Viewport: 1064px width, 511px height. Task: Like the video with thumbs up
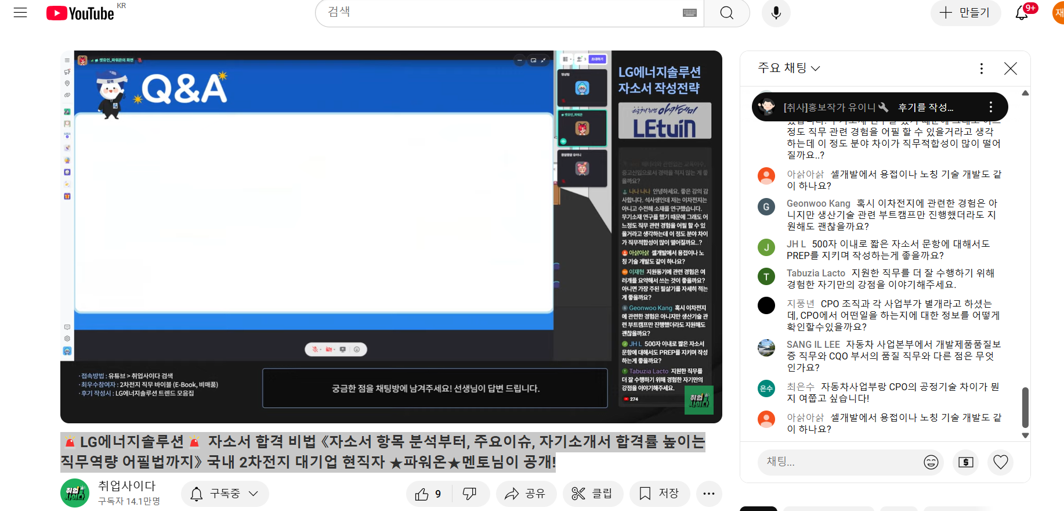[429, 494]
